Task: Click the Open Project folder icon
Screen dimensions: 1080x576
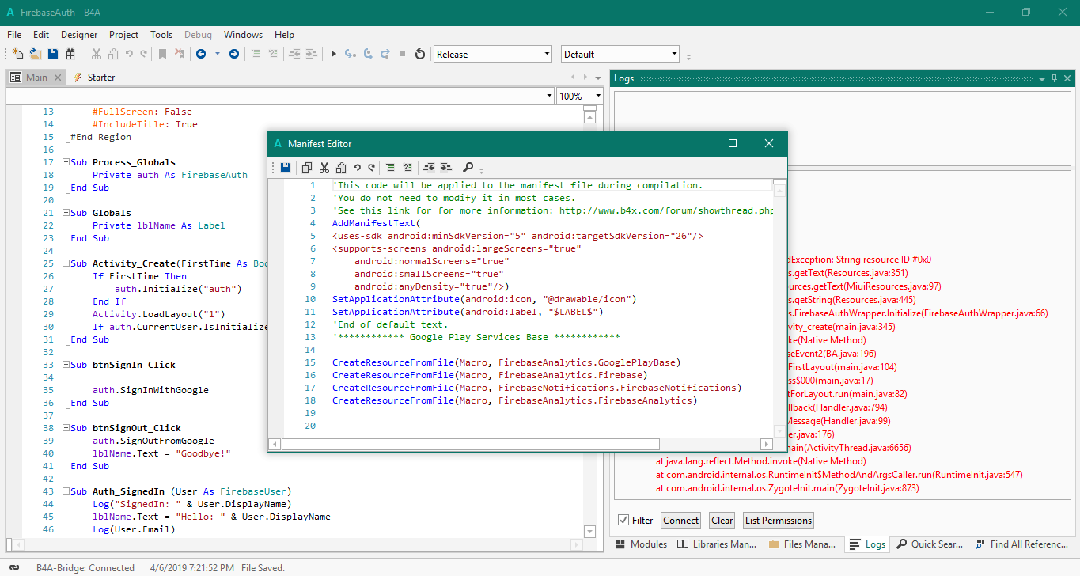Action: (36, 54)
